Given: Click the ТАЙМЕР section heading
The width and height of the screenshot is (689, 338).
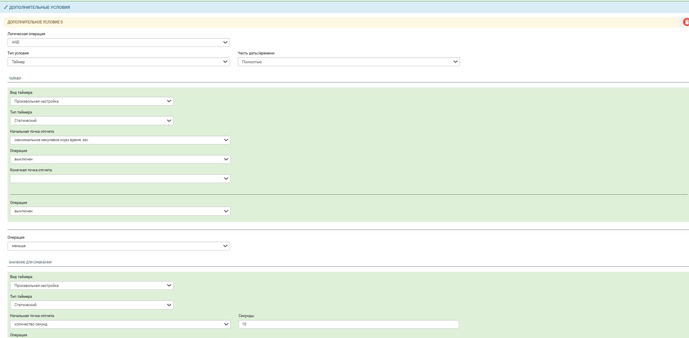Looking at the screenshot, I should click(15, 78).
